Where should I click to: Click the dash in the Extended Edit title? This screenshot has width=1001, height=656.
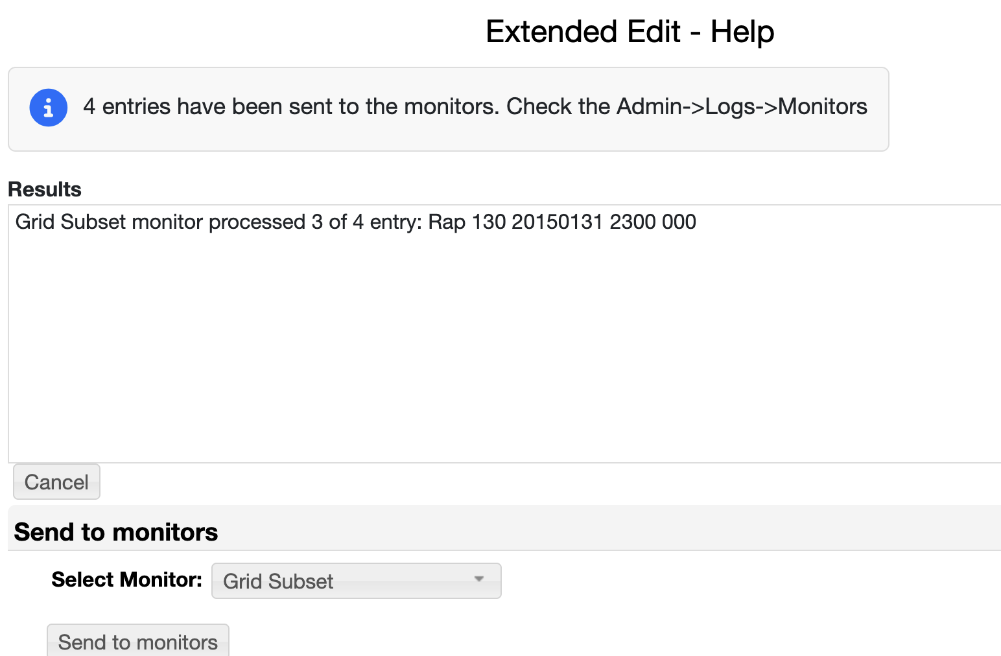[696, 32]
